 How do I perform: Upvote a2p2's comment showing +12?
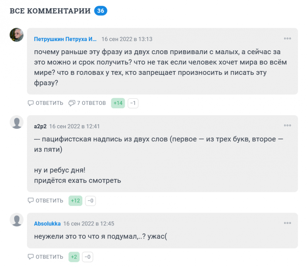pyautogui.click(x=75, y=200)
